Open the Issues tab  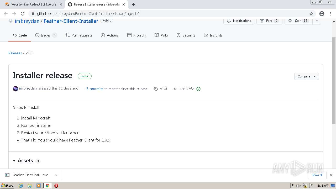tap(46, 35)
